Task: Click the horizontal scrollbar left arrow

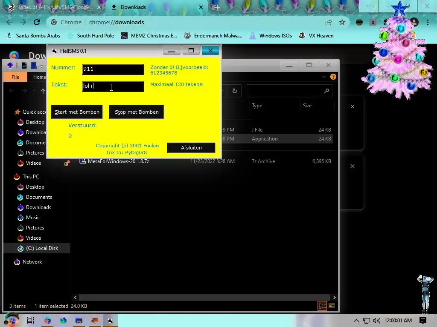Action: 75,298
